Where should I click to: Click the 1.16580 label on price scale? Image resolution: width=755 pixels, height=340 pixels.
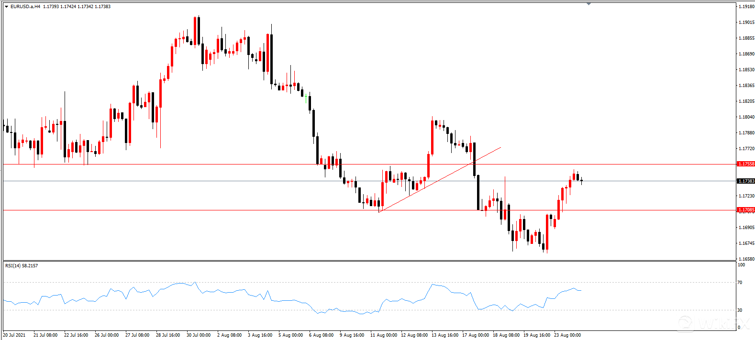point(746,259)
